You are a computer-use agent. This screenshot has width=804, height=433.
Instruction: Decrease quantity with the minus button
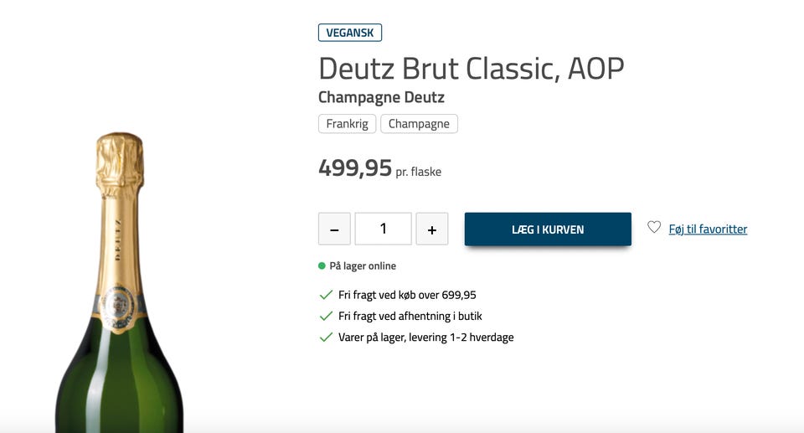tap(334, 229)
